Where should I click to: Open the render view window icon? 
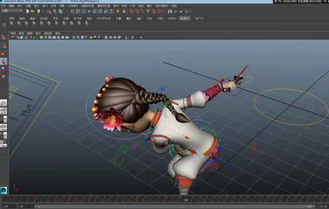170,11
